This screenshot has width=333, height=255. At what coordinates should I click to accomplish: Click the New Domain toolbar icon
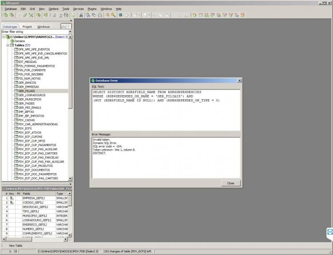click(194, 15)
